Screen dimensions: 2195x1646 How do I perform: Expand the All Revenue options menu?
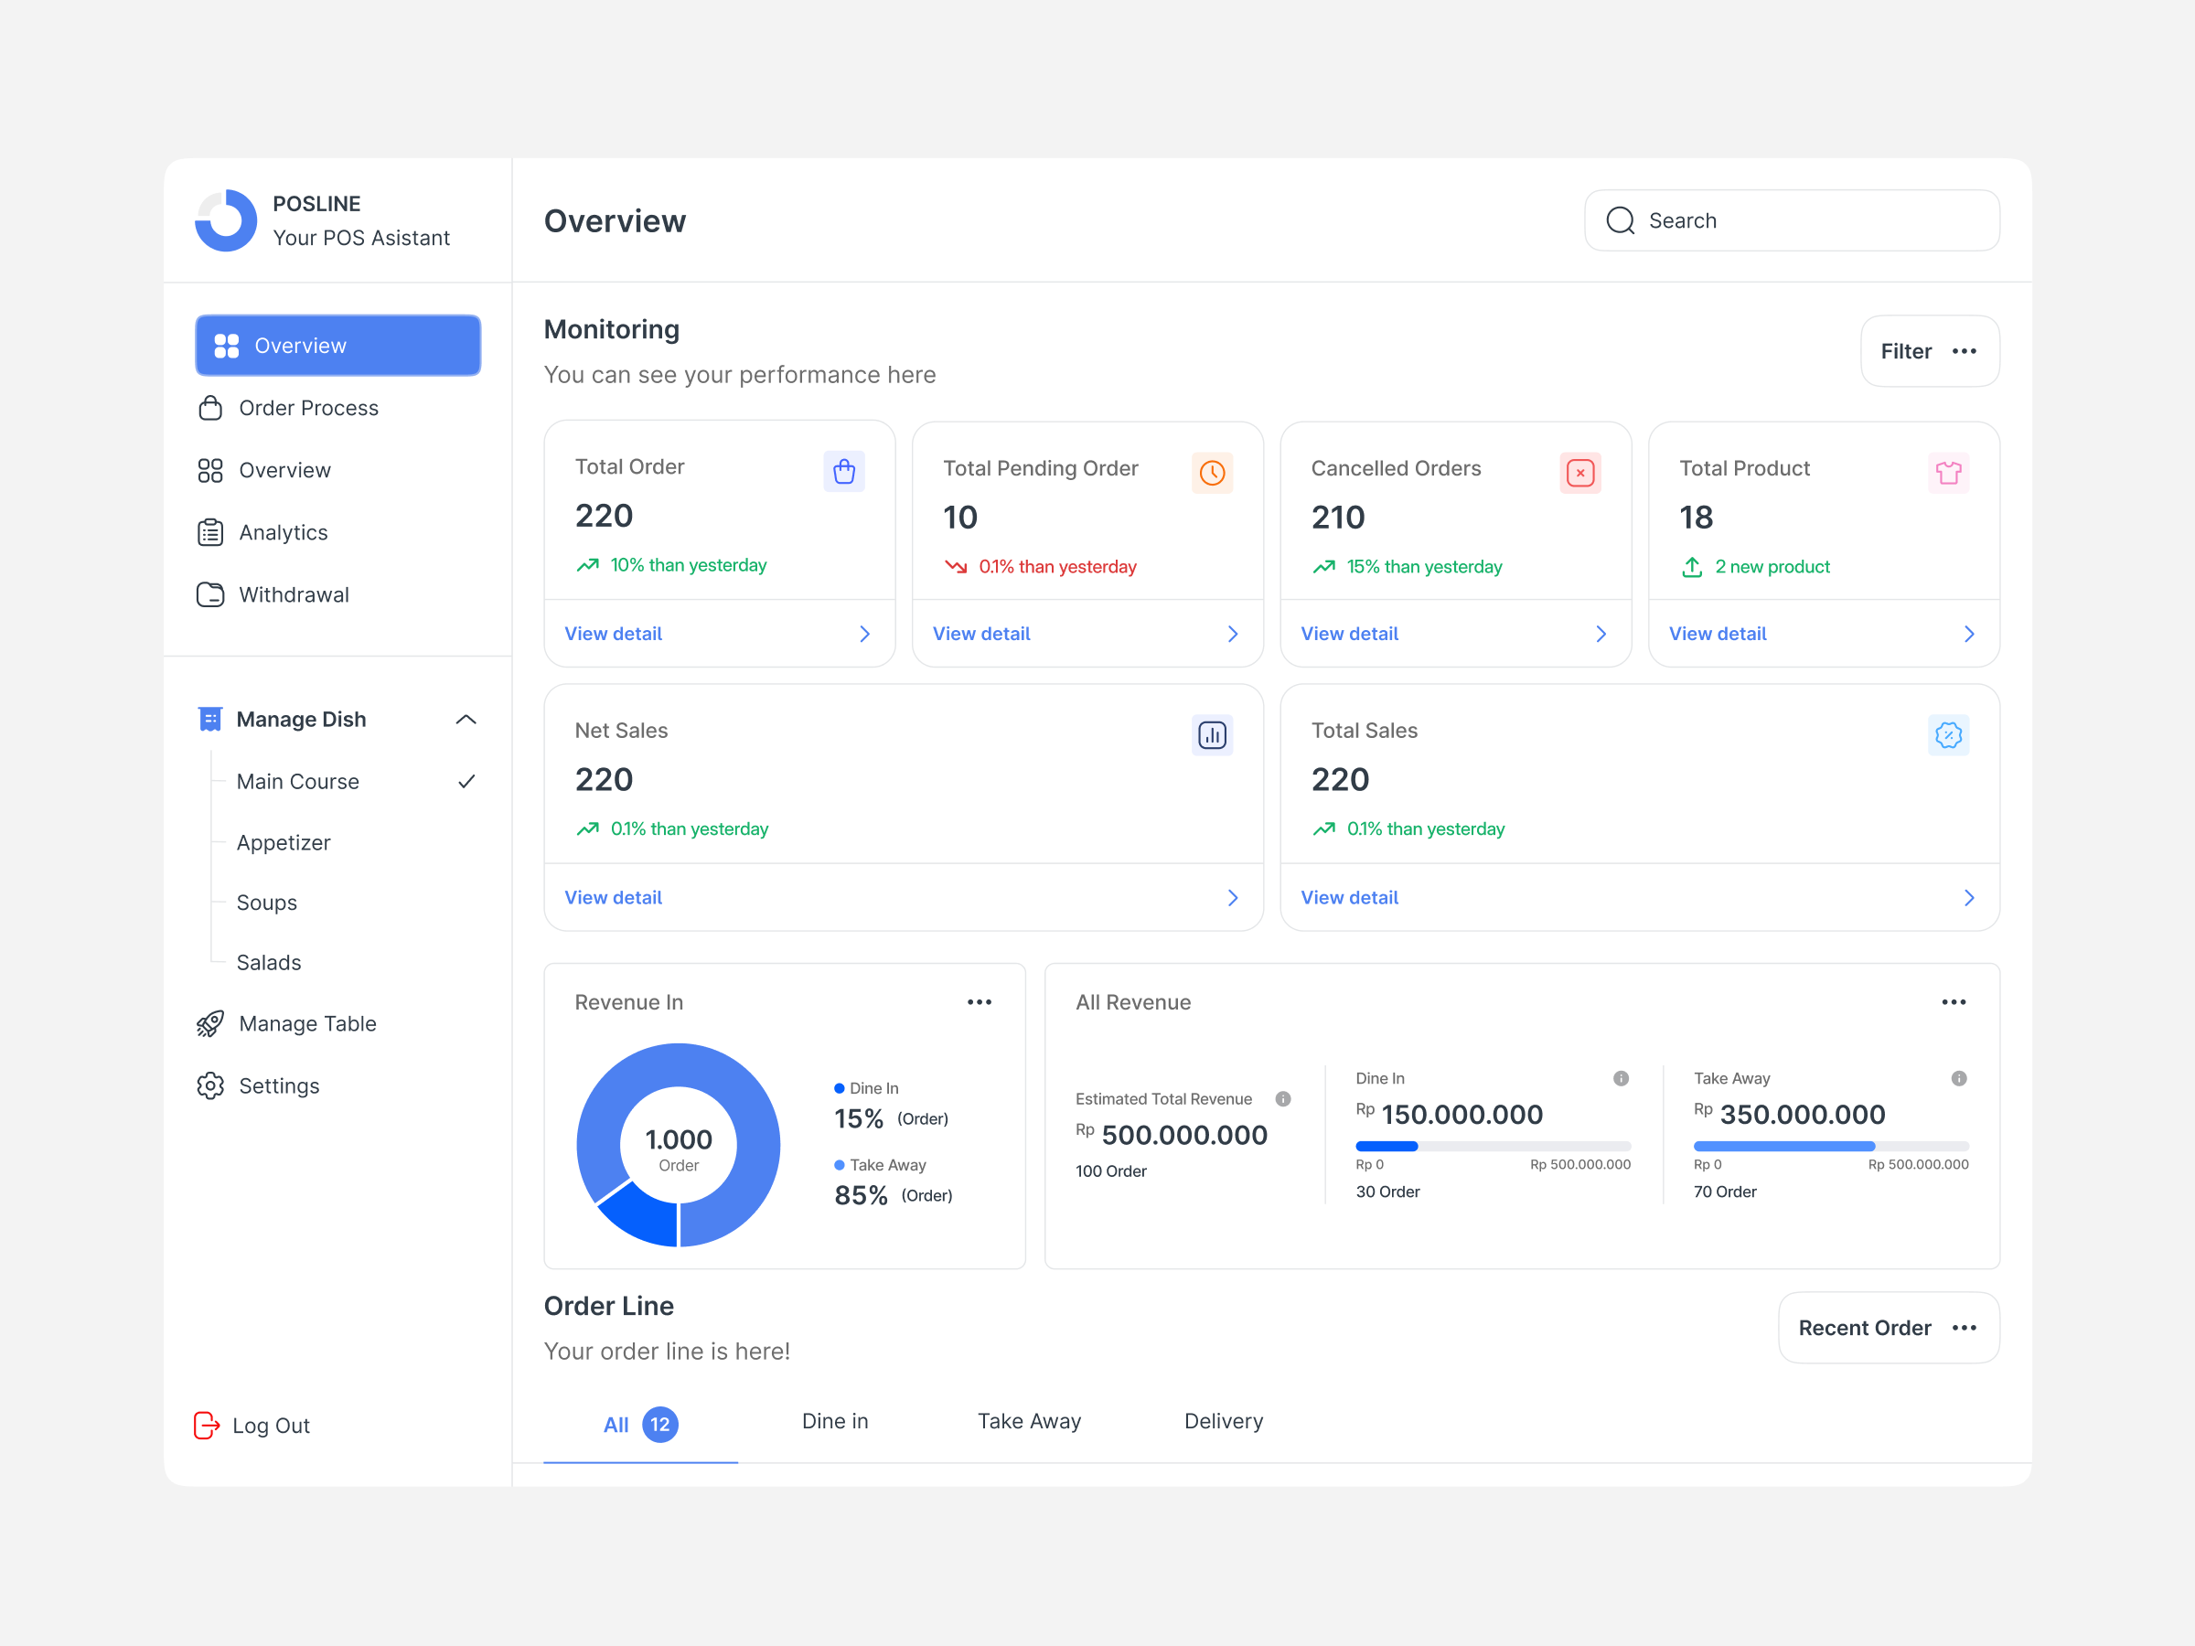pos(1954,1003)
